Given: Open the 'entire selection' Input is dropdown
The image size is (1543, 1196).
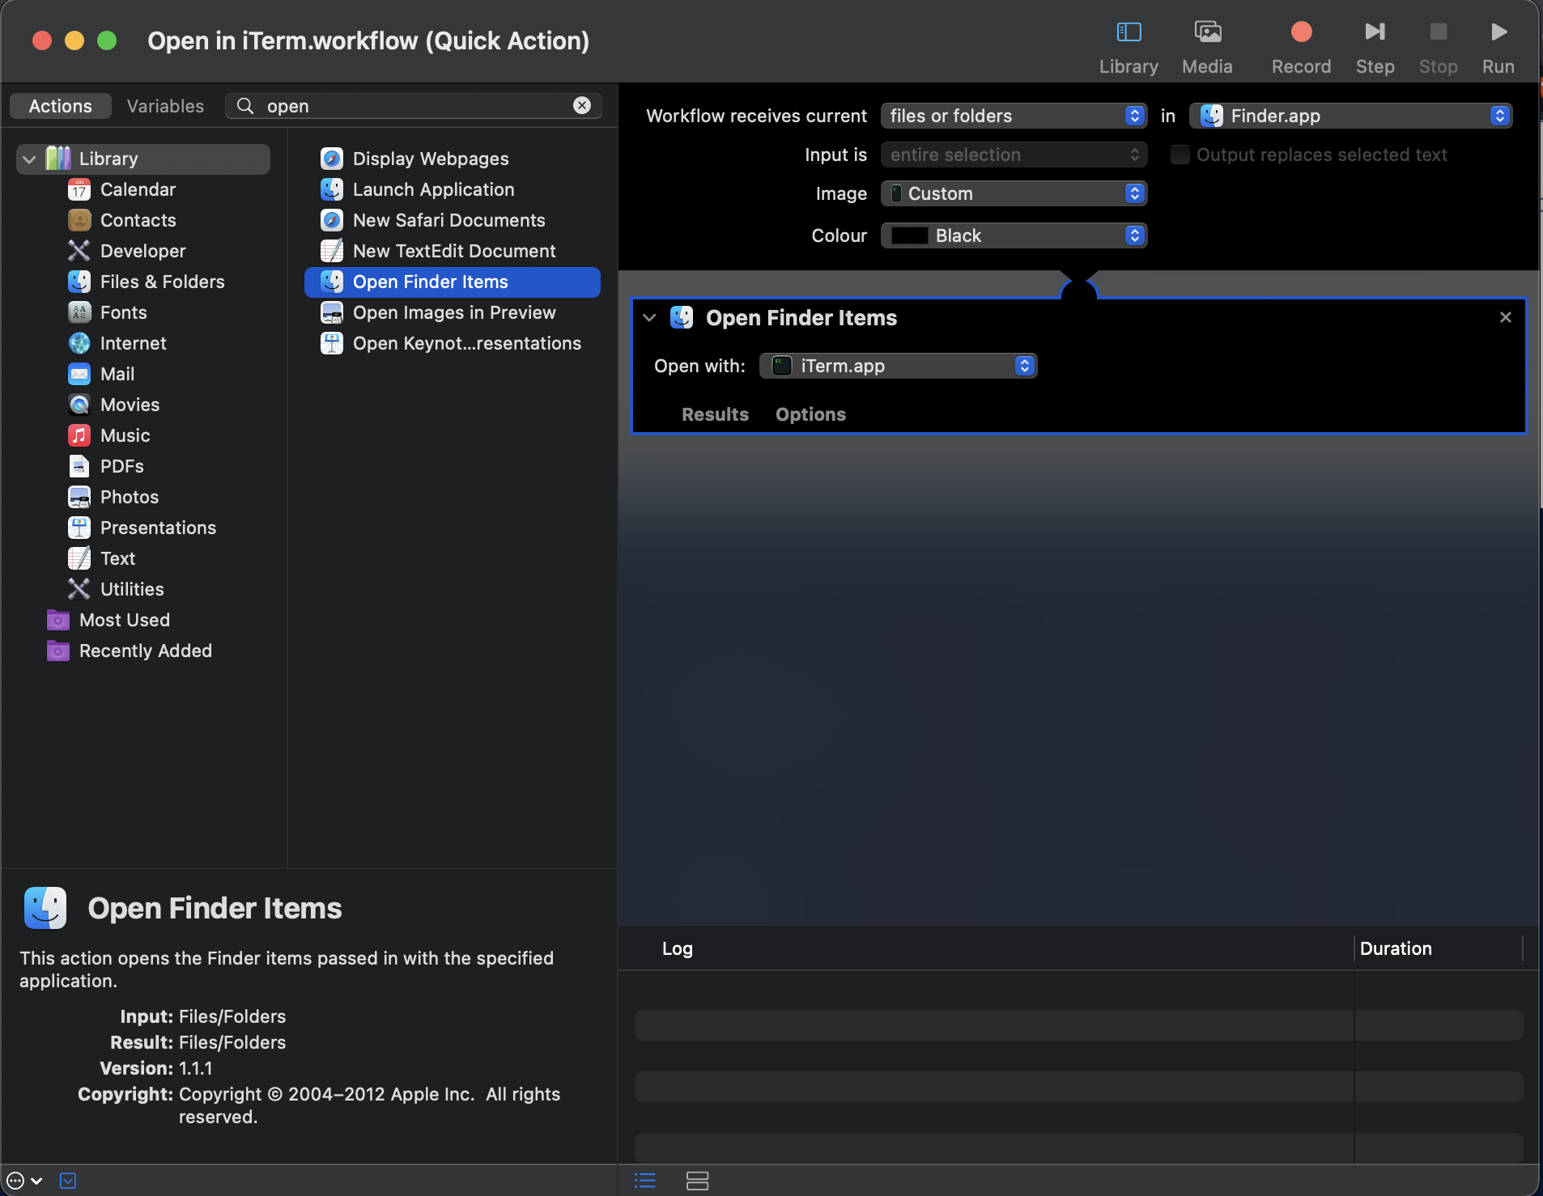Looking at the screenshot, I should pyautogui.click(x=1014, y=155).
